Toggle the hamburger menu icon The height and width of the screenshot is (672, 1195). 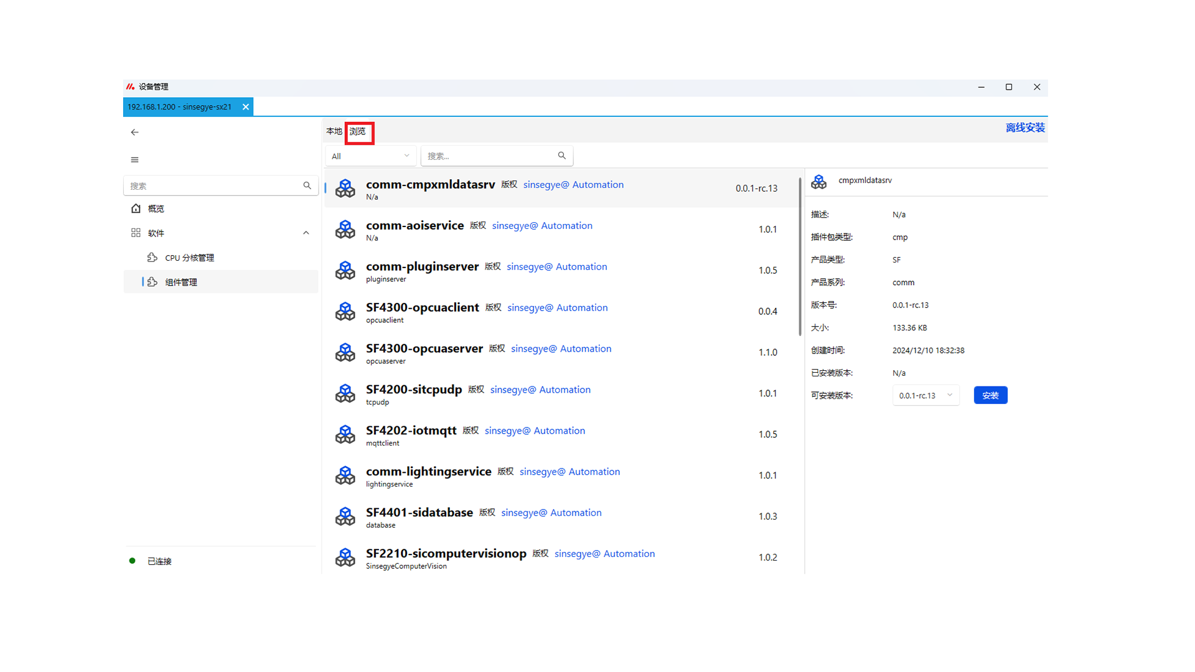(134, 160)
